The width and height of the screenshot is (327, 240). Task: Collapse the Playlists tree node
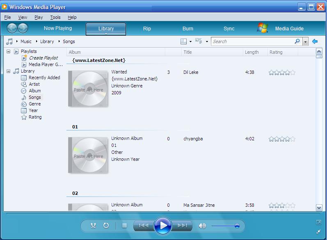pyautogui.click(x=8, y=51)
